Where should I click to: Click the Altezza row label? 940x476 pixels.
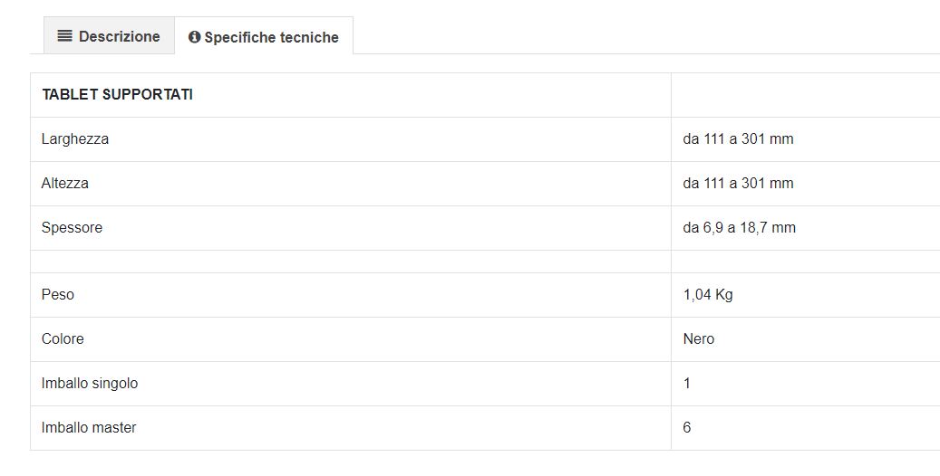click(64, 183)
